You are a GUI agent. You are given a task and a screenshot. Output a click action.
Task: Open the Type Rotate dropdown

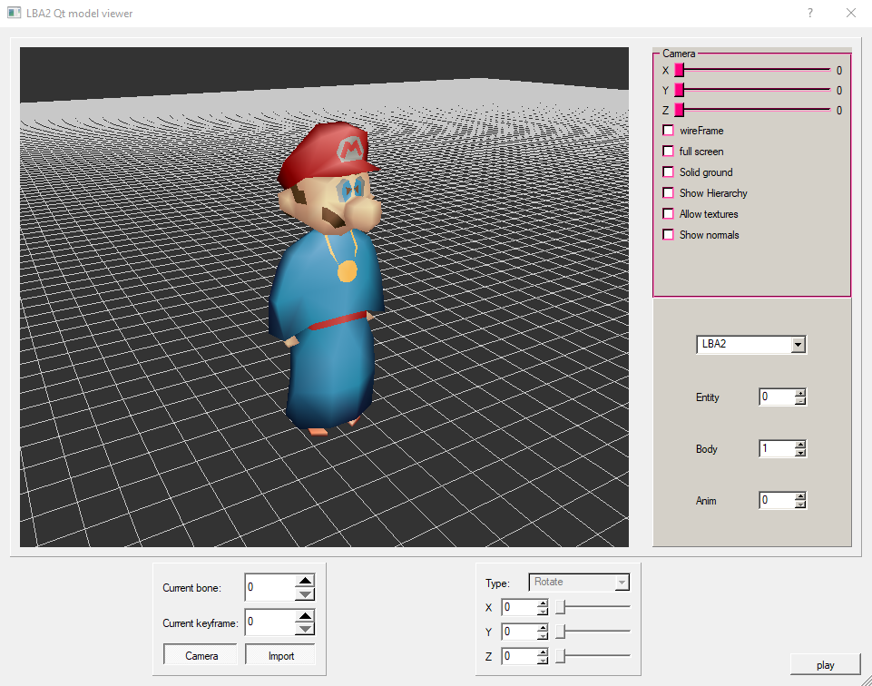[x=579, y=582]
